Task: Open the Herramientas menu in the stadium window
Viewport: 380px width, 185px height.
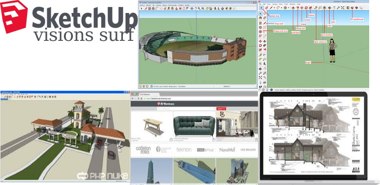Action: point(172,5)
